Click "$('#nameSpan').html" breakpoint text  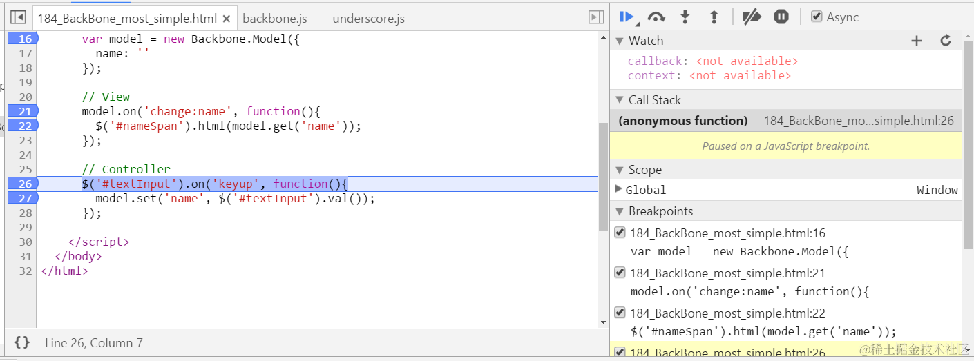(763, 331)
